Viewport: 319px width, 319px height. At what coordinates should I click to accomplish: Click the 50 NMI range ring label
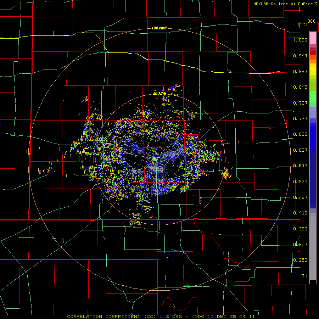click(159, 94)
